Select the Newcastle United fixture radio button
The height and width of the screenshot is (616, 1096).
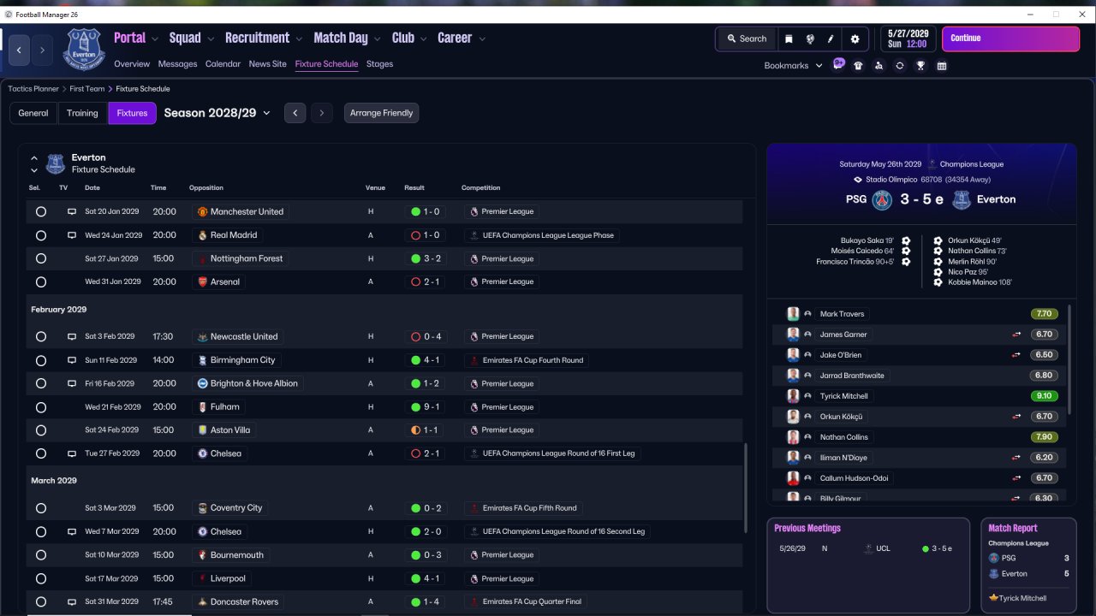41,337
